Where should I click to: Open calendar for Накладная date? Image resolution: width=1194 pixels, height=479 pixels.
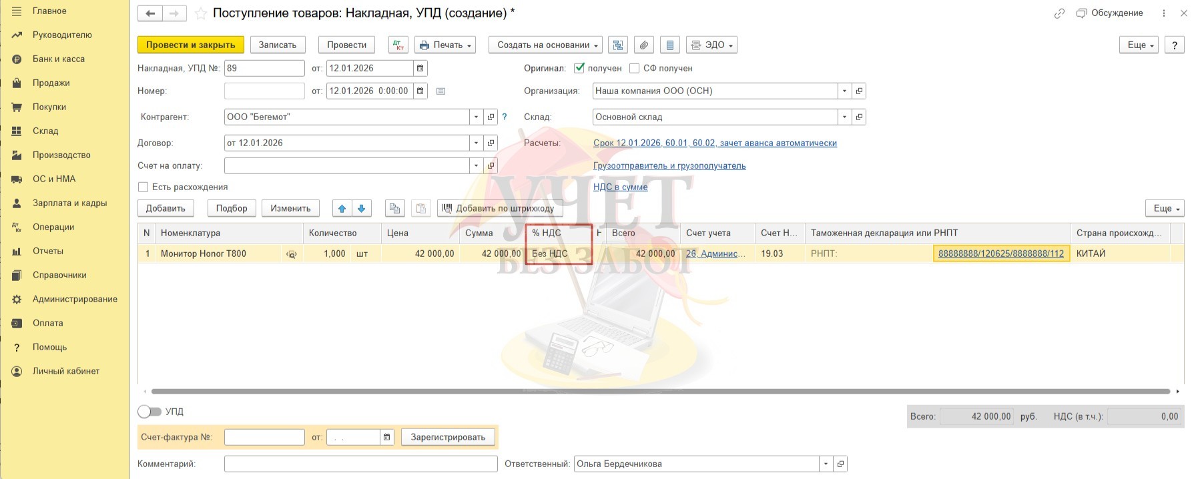point(420,69)
